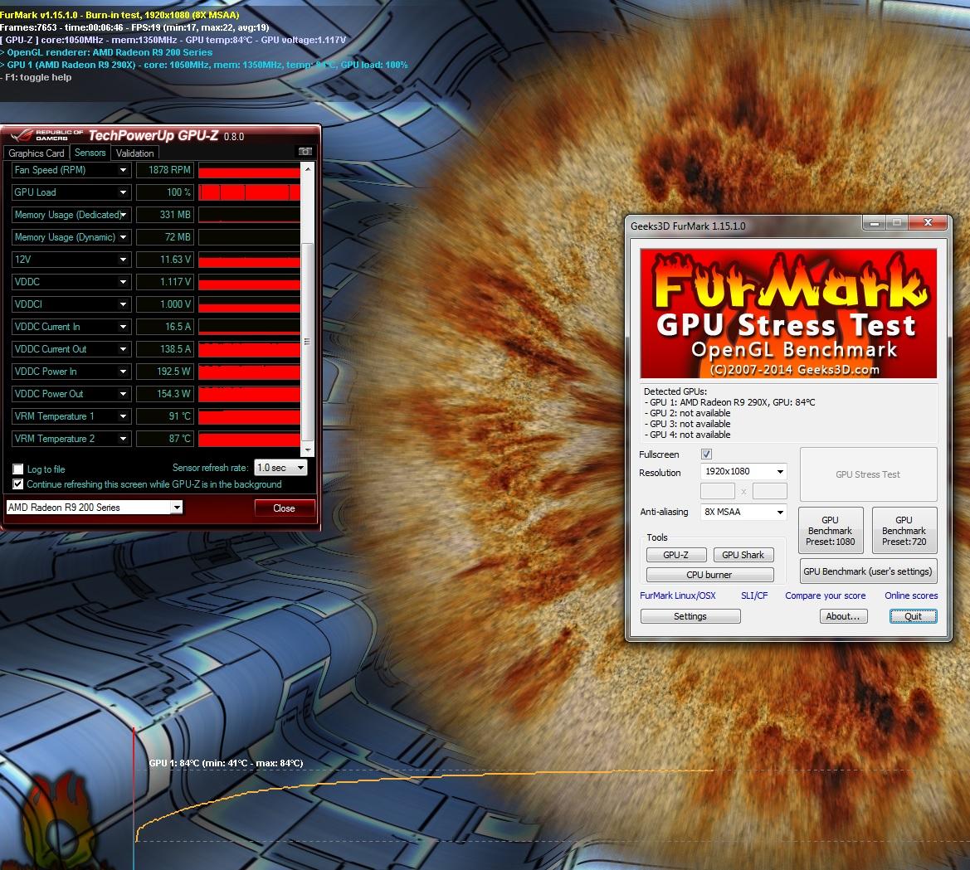Screen dimensions: 970x870
Task: Open the VRM Temperature 2 dropdown
Action: 123,439
